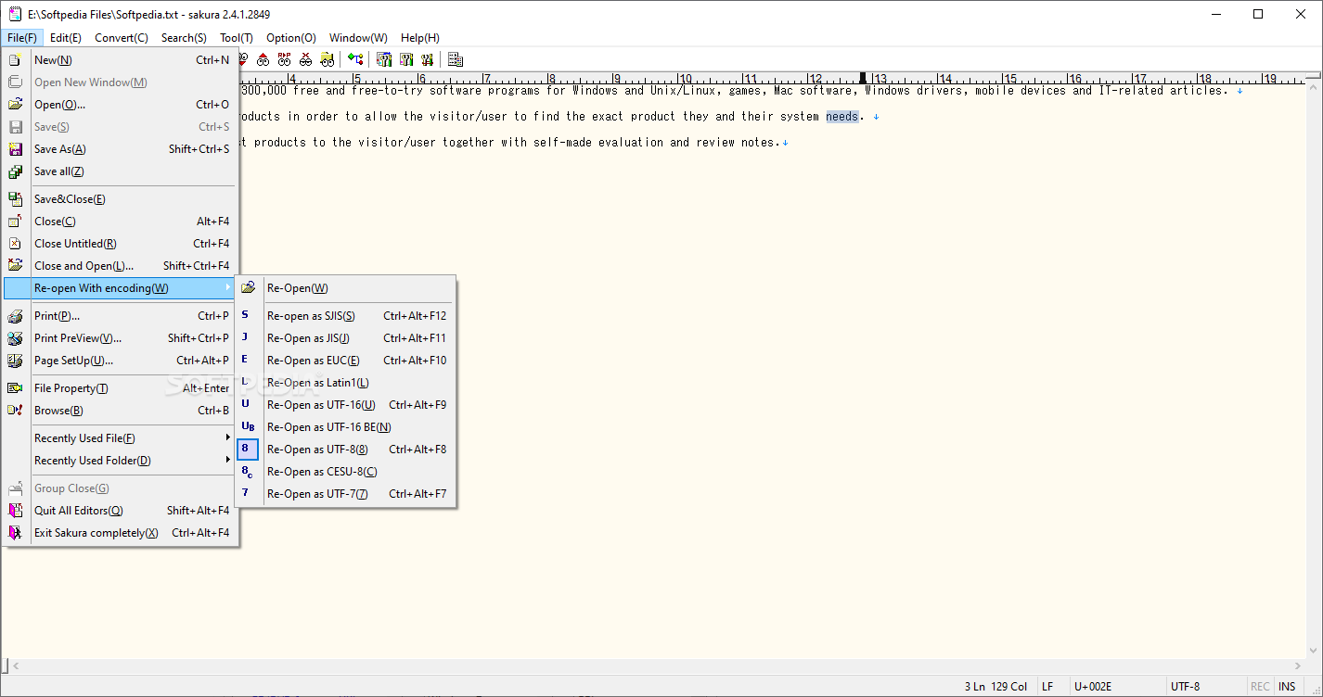Click the File Property icon
Image resolution: width=1323 pixels, height=697 pixels.
coord(15,388)
